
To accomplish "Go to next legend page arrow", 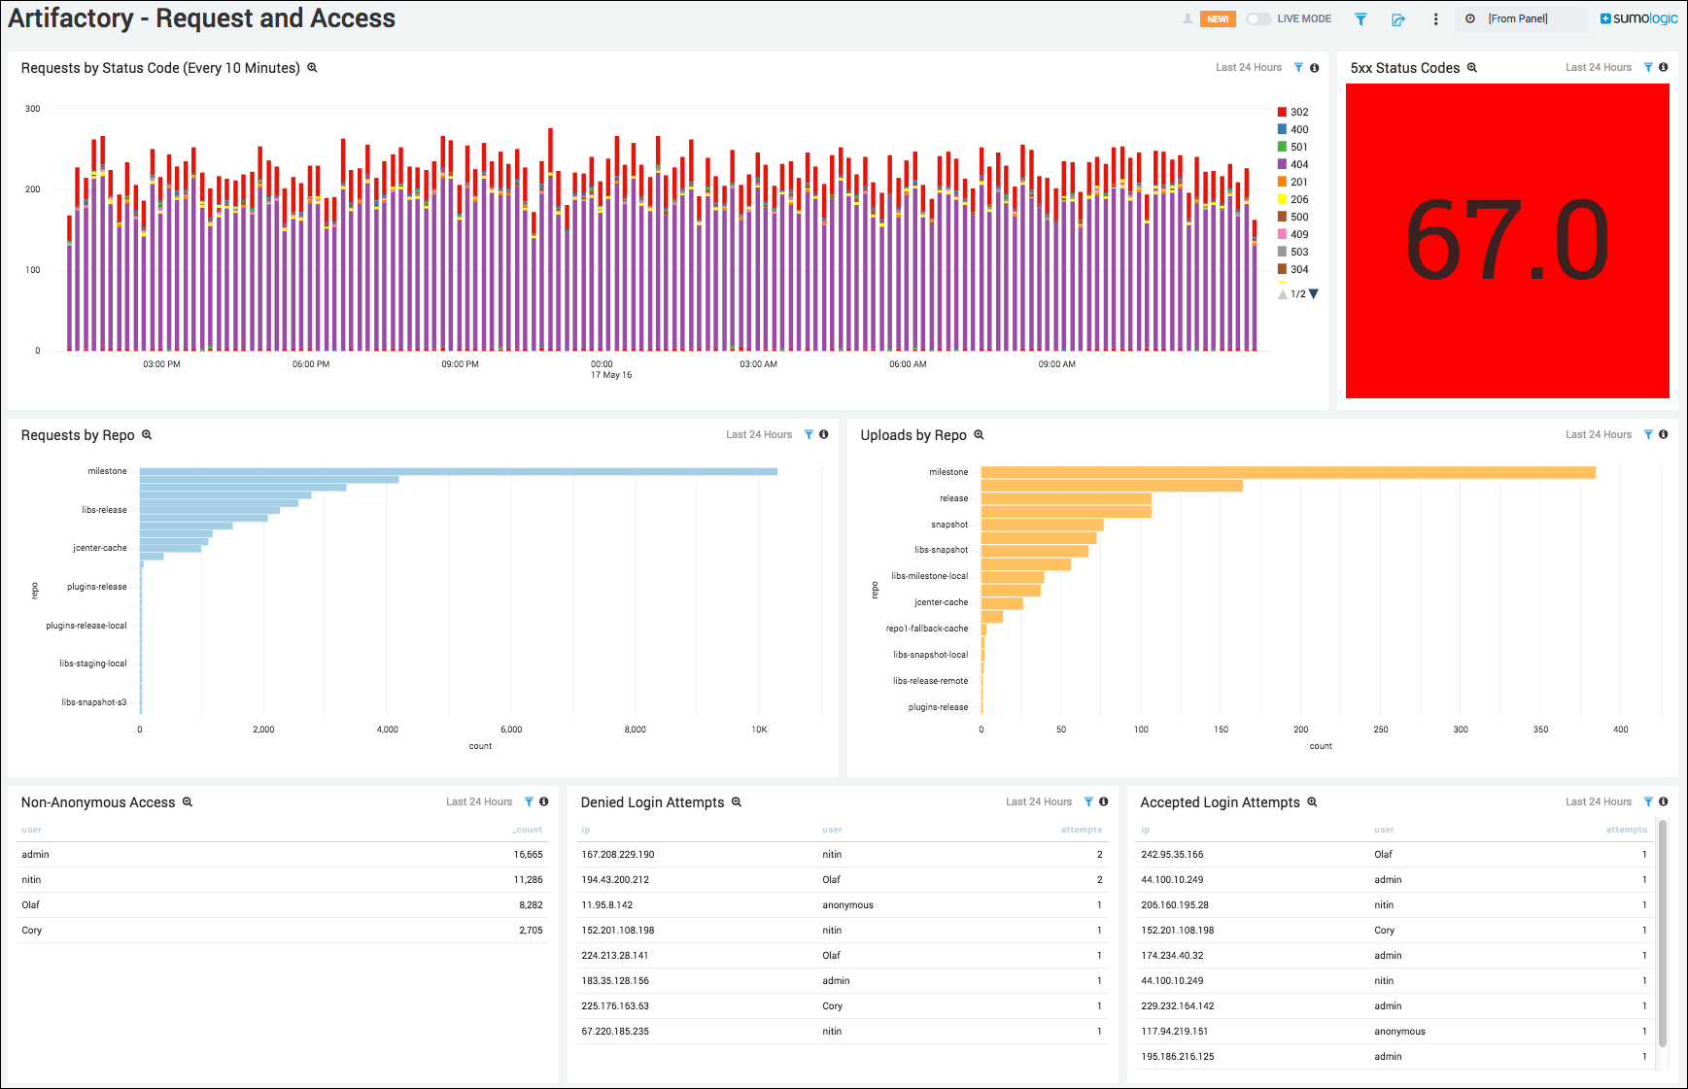I will [x=1314, y=294].
